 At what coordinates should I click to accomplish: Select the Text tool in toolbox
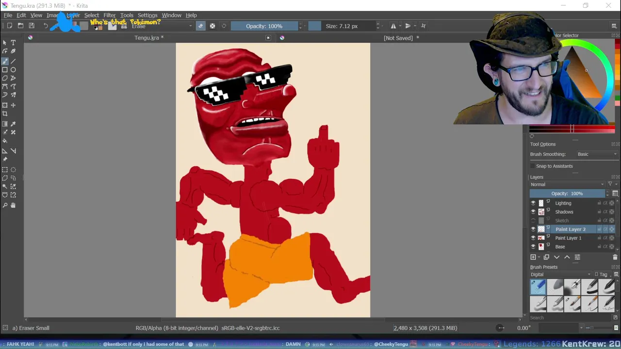pos(13,43)
